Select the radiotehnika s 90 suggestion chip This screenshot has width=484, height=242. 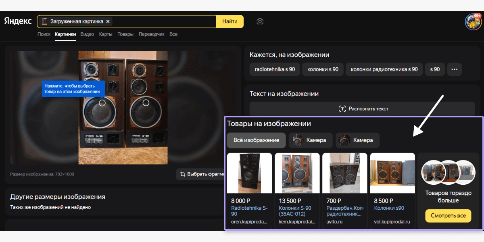pyautogui.click(x=275, y=69)
